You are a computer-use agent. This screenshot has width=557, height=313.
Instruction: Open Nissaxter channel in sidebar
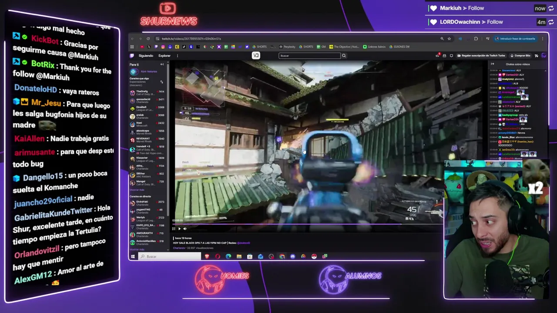(147, 159)
